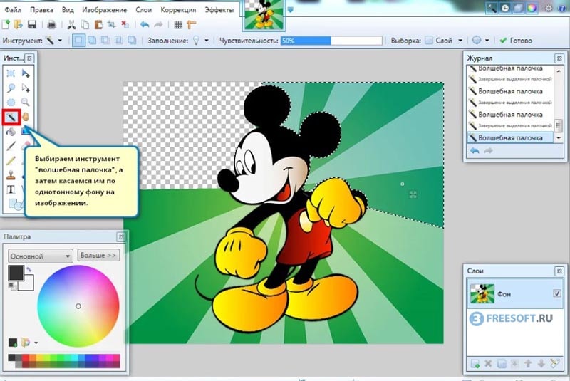Screen dimensions: 570x381
Task: Open the Основной color mode dropdown
Action: (x=40, y=256)
